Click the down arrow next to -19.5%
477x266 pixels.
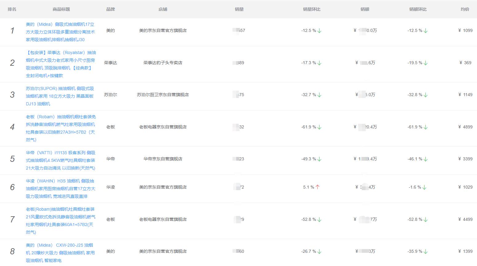(426, 62)
